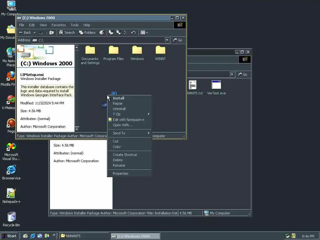
Task: Select the Documents and Settings folder
Action: pos(90,55)
